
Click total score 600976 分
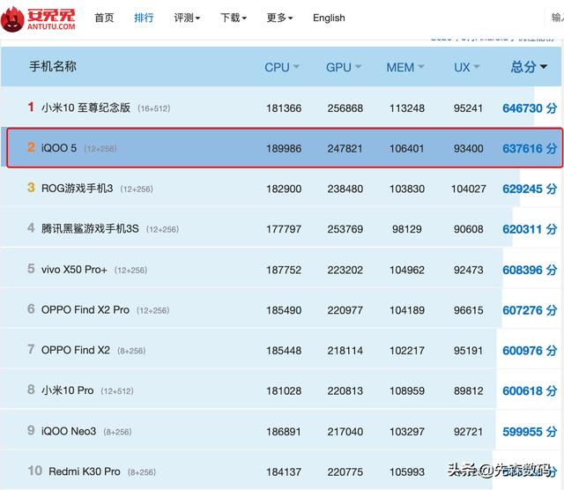click(x=530, y=351)
